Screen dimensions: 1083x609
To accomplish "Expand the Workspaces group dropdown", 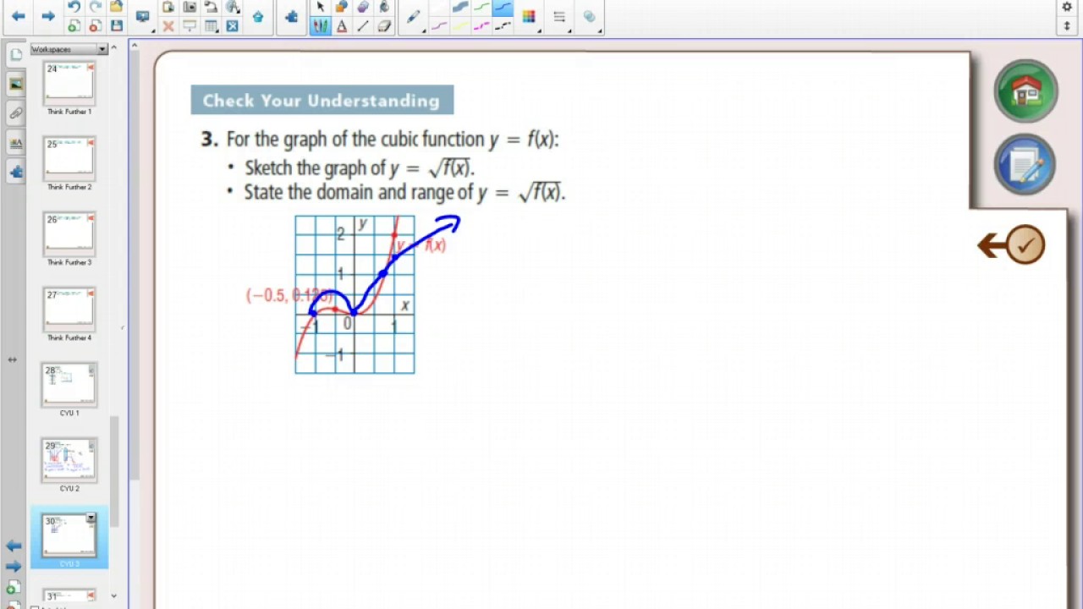I will point(102,49).
